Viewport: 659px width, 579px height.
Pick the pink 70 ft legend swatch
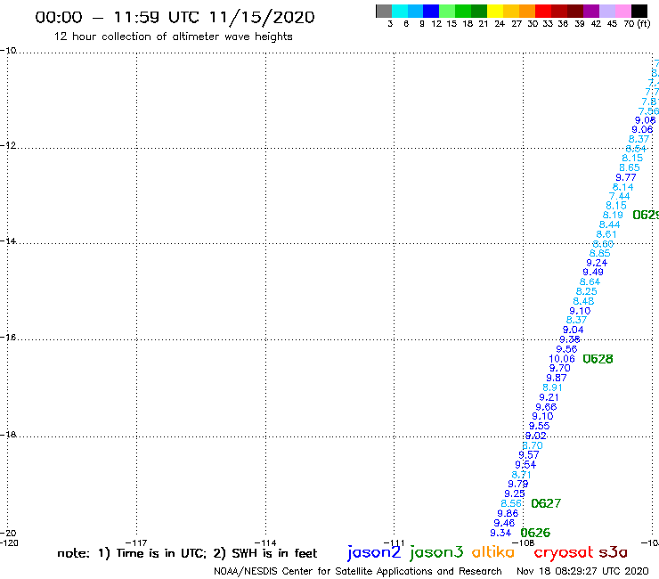[622, 11]
